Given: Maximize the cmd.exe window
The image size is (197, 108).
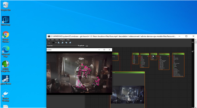Looking at the screenshot, I should (x=186, y=36).
